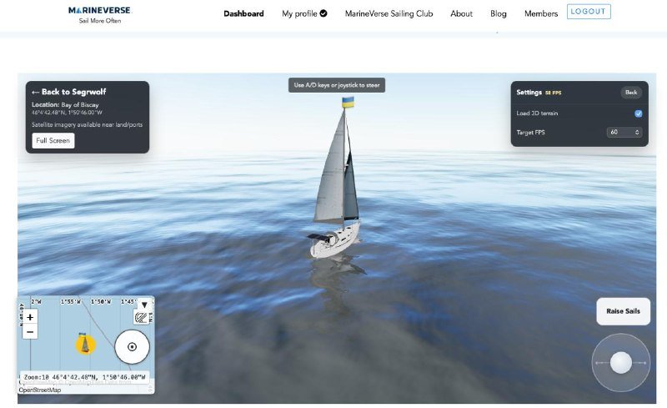Click the Full Screen button
Image resolution: width=667 pixels, height=408 pixels.
point(53,140)
